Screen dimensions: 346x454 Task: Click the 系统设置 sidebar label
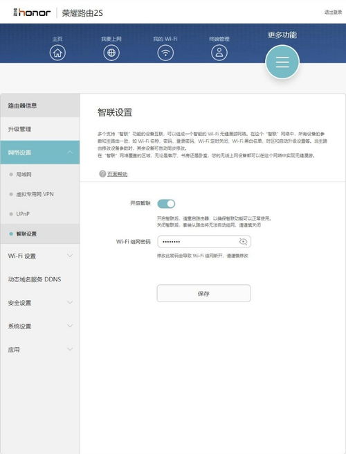point(19,326)
